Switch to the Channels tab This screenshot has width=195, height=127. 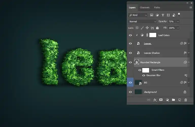[x=145, y=8]
